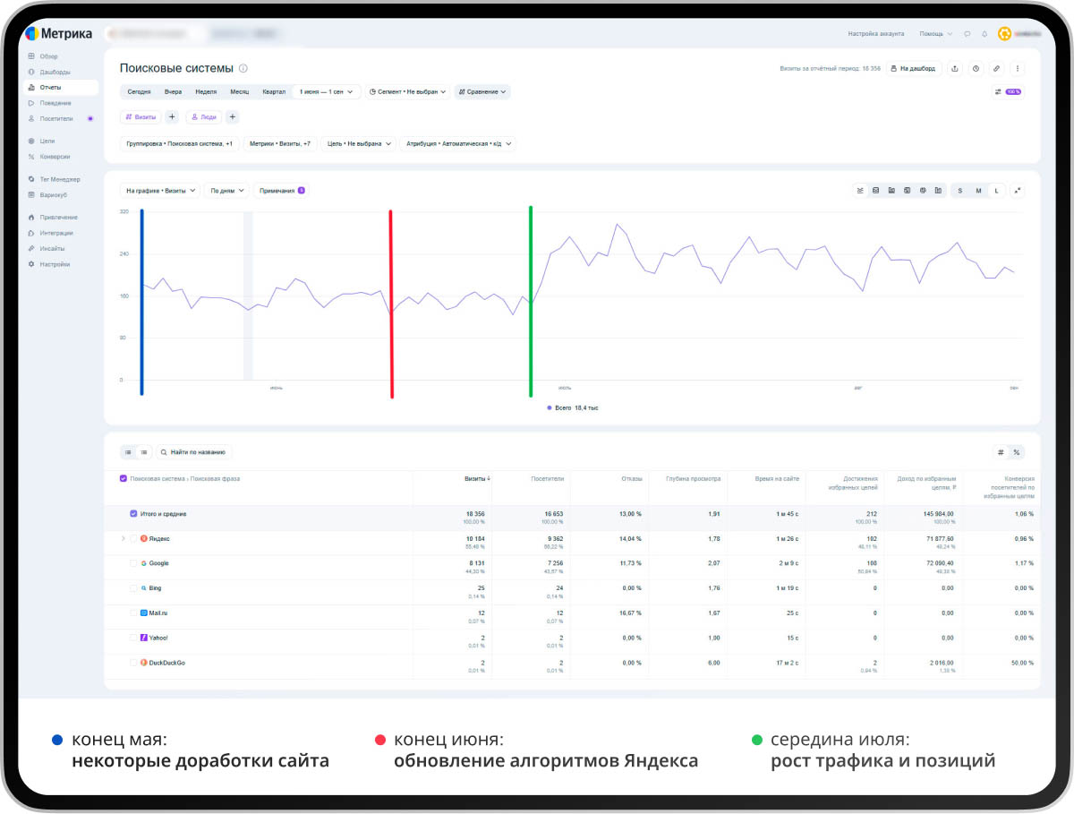Select the Неделя period tab
Image resolution: width=1074 pixels, height=814 pixels.
206,91
